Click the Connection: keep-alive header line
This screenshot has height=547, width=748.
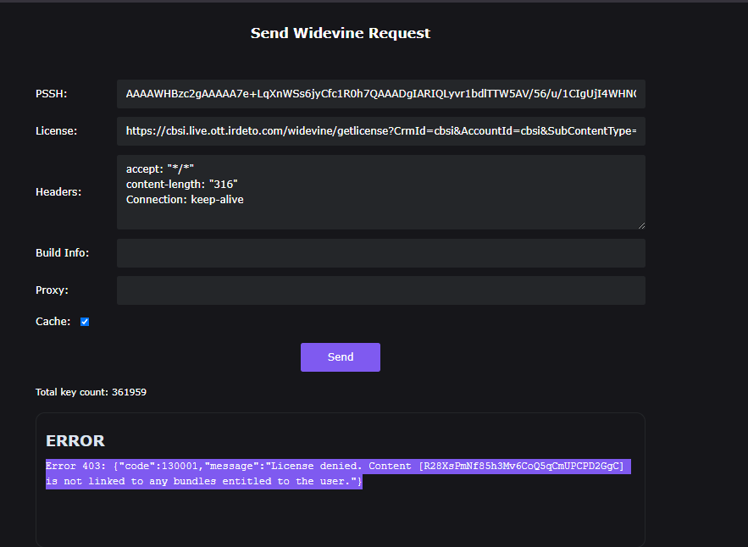pyautogui.click(x=185, y=199)
